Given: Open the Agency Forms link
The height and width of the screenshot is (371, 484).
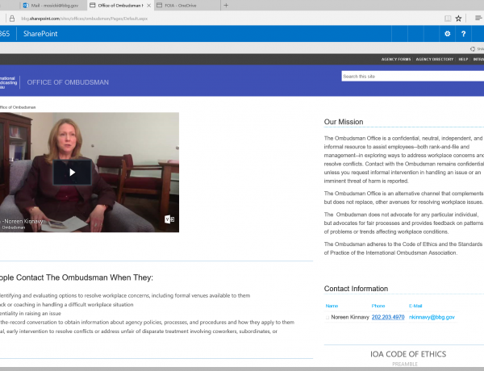Looking at the screenshot, I should coord(396,59).
